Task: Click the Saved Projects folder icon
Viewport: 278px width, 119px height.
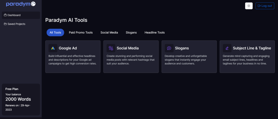Action: tap(5, 24)
